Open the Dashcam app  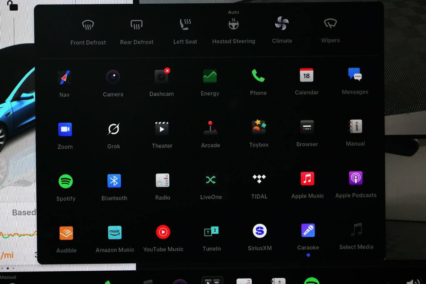click(x=162, y=76)
